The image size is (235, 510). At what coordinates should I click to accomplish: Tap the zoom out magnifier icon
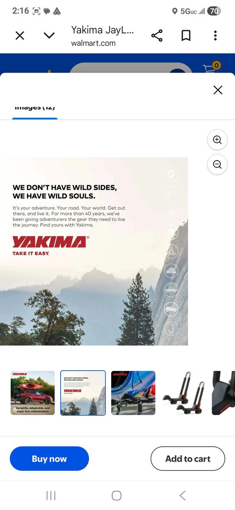pos(217,164)
